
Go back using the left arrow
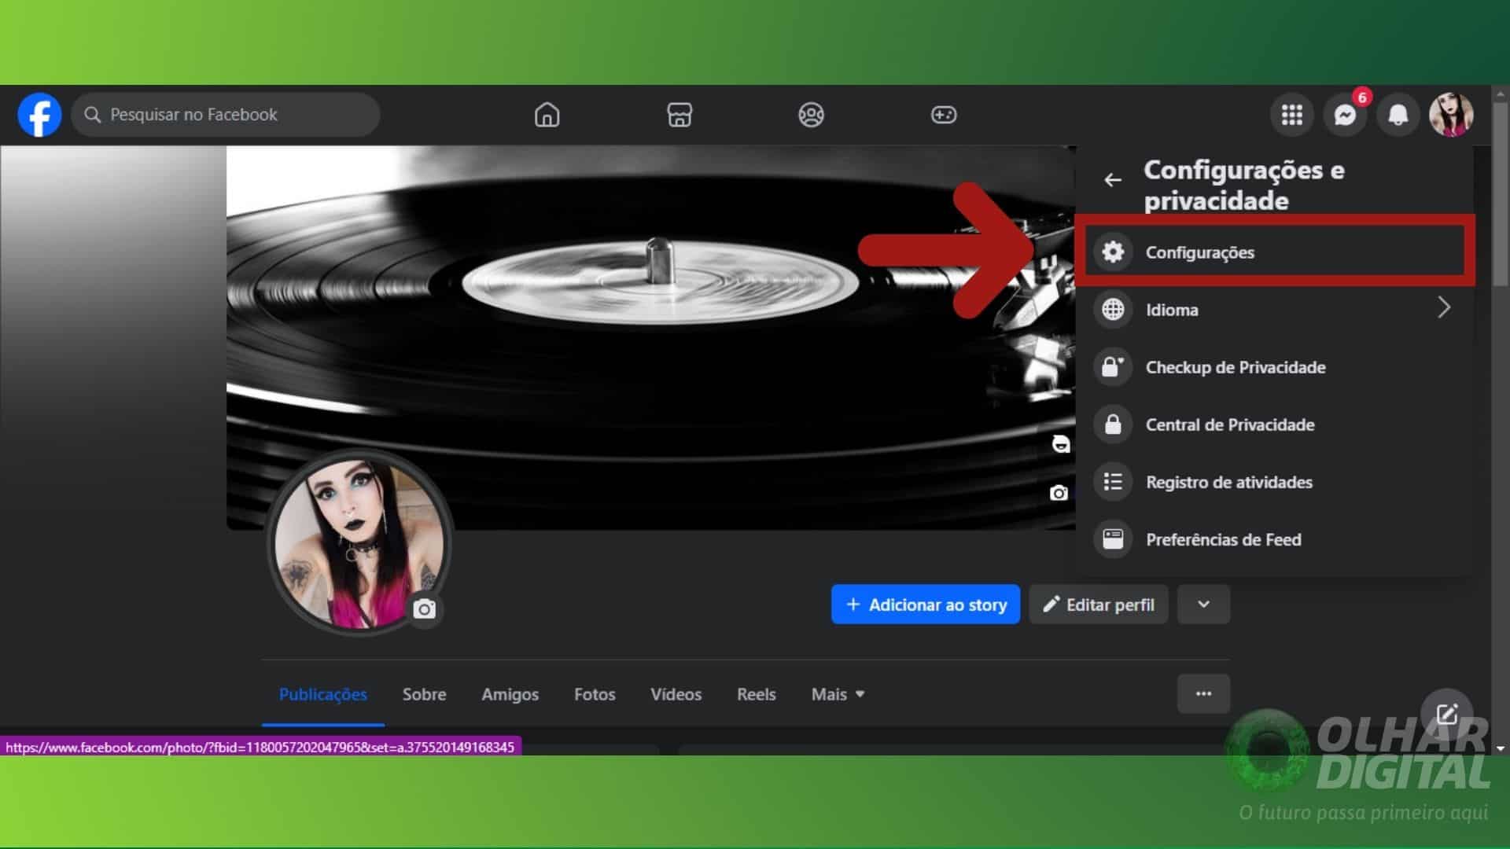(x=1112, y=180)
